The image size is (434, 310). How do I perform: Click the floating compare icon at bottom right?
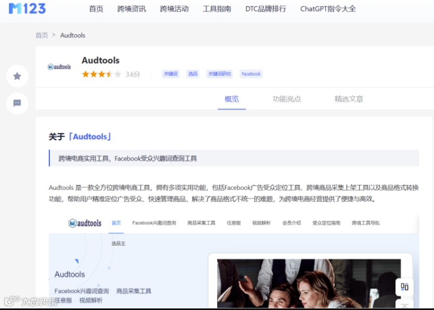point(404,287)
